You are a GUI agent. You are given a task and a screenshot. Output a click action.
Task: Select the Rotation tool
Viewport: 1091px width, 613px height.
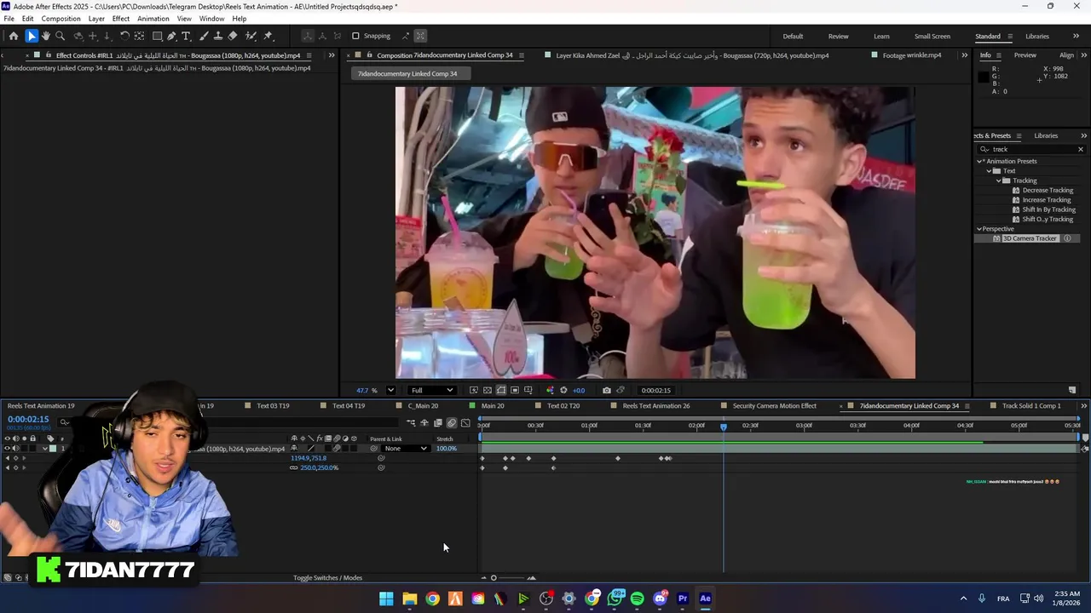pyautogui.click(x=124, y=36)
